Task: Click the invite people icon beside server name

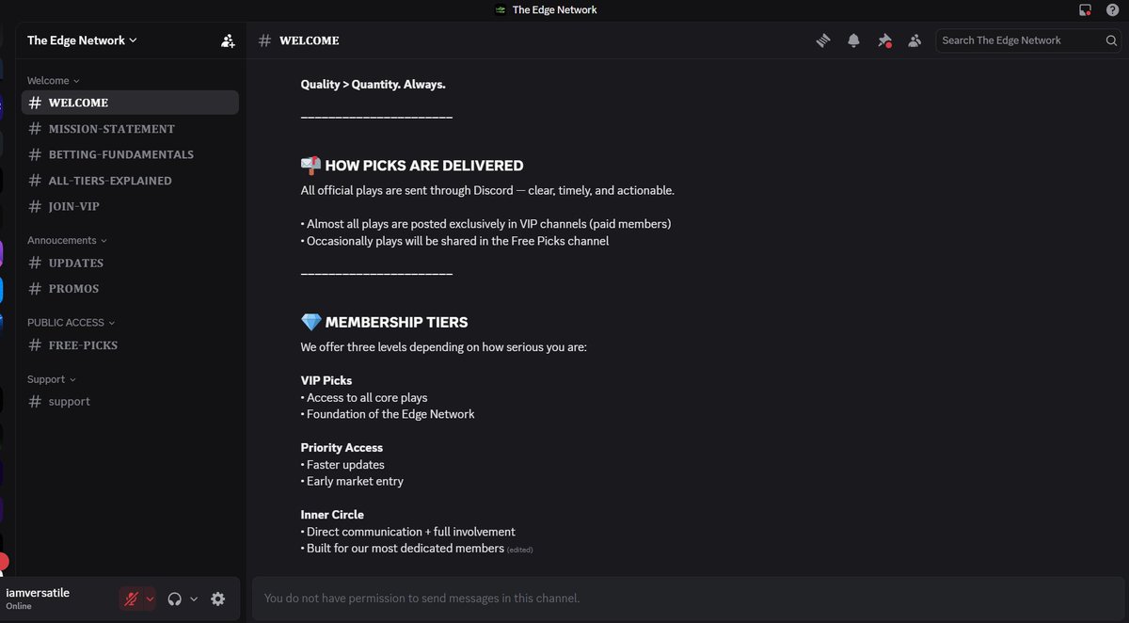Action: tap(228, 40)
